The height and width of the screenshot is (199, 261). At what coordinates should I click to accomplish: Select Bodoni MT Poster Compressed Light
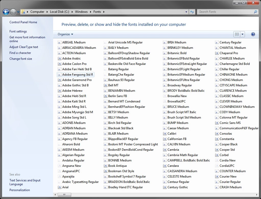(133, 144)
